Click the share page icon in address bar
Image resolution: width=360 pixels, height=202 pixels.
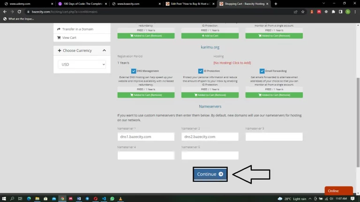point(295,12)
